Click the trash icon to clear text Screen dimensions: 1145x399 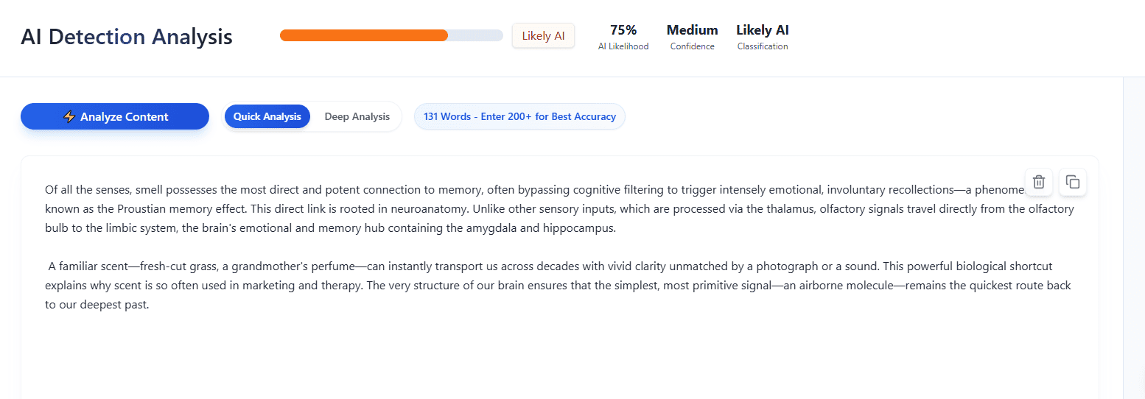[x=1038, y=182]
